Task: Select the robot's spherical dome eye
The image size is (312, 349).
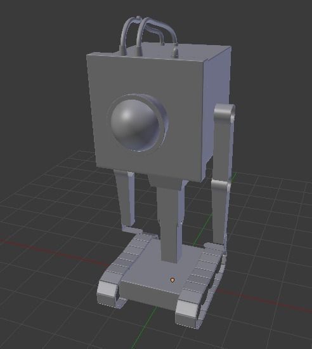Action: point(134,124)
